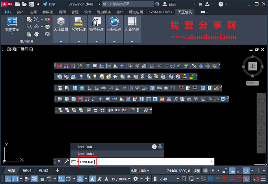
Task: Toggle the transparency checkerboard in status bar
Action: pyautogui.click(x=34, y=179)
